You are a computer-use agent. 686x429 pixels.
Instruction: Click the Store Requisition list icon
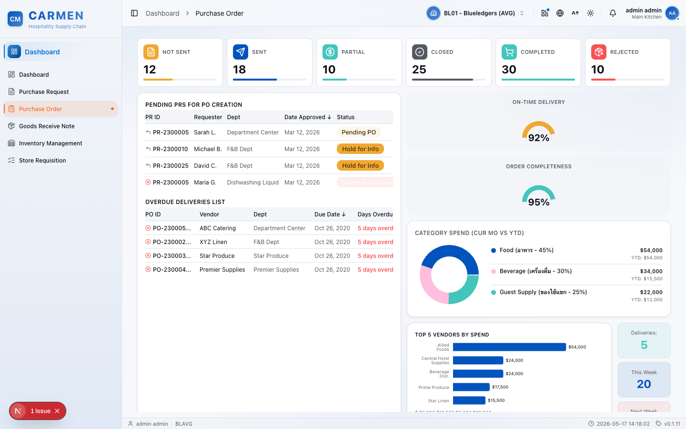coord(11,160)
